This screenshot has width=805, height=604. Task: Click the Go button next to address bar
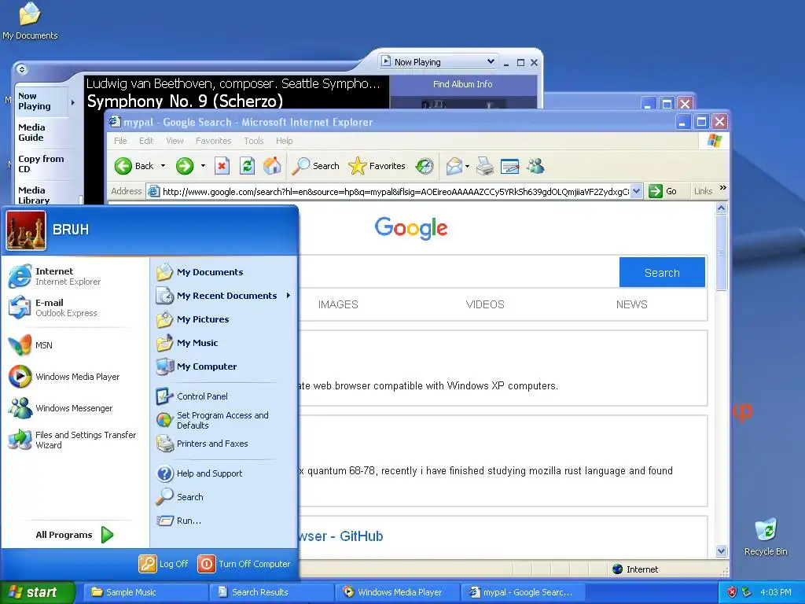pyautogui.click(x=662, y=191)
